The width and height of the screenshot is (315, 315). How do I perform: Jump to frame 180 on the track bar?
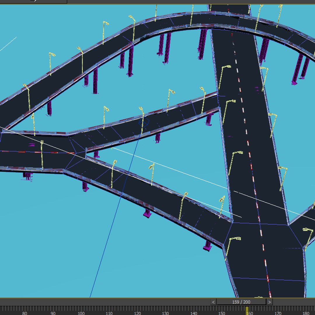[306, 313]
